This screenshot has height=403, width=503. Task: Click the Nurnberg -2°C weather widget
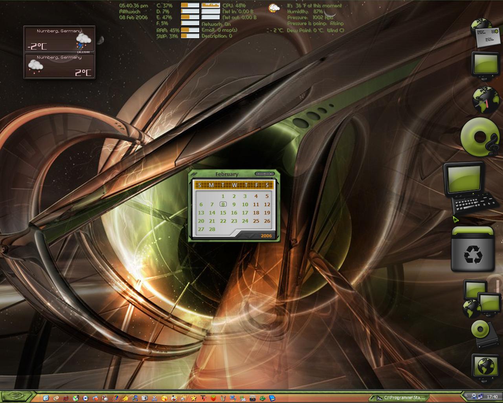pyautogui.click(x=59, y=39)
